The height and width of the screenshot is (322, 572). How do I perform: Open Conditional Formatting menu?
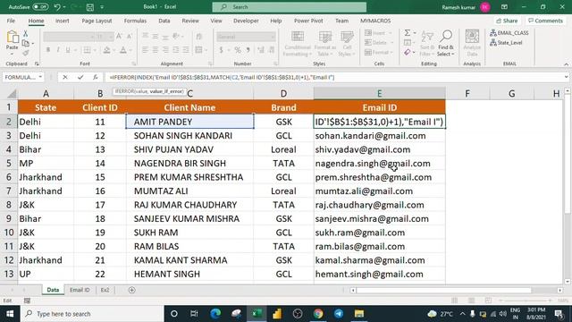(x=298, y=44)
